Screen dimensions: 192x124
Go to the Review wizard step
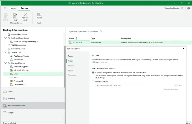click(71, 66)
